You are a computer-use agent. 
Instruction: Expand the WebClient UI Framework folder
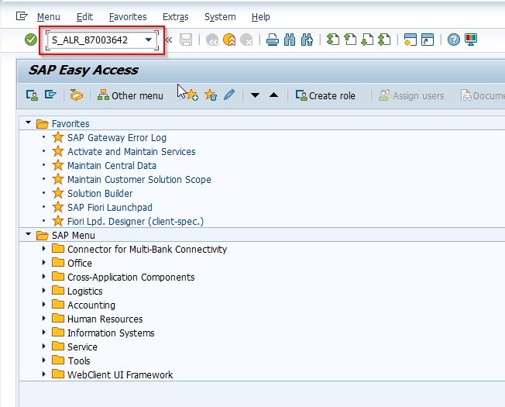(44, 374)
